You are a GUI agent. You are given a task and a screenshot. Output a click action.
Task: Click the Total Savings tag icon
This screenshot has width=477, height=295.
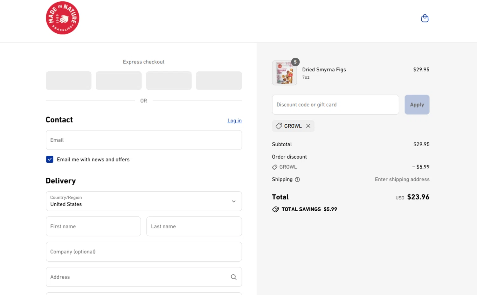(275, 209)
